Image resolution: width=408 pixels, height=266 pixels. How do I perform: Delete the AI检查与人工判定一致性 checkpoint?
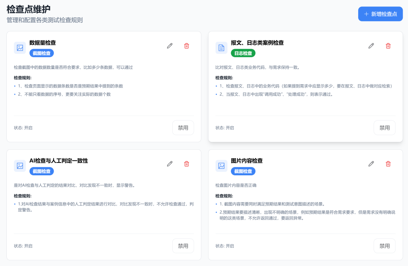click(x=187, y=164)
